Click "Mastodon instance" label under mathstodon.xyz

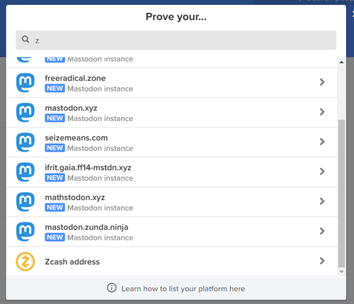pyautogui.click(x=101, y=208)
